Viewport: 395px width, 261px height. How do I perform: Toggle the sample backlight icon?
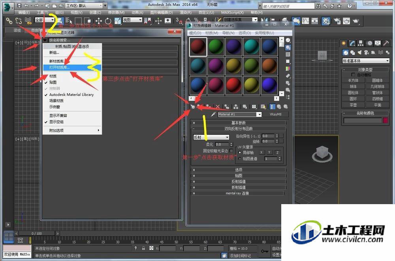pos(288,47)
